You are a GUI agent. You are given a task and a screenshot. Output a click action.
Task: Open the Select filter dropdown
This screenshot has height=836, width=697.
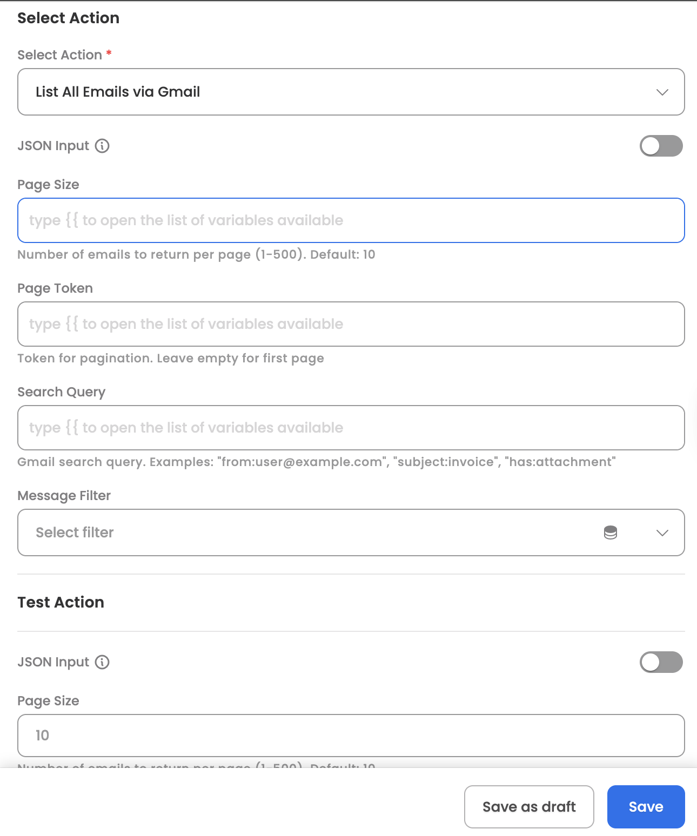tap(351, 532)
